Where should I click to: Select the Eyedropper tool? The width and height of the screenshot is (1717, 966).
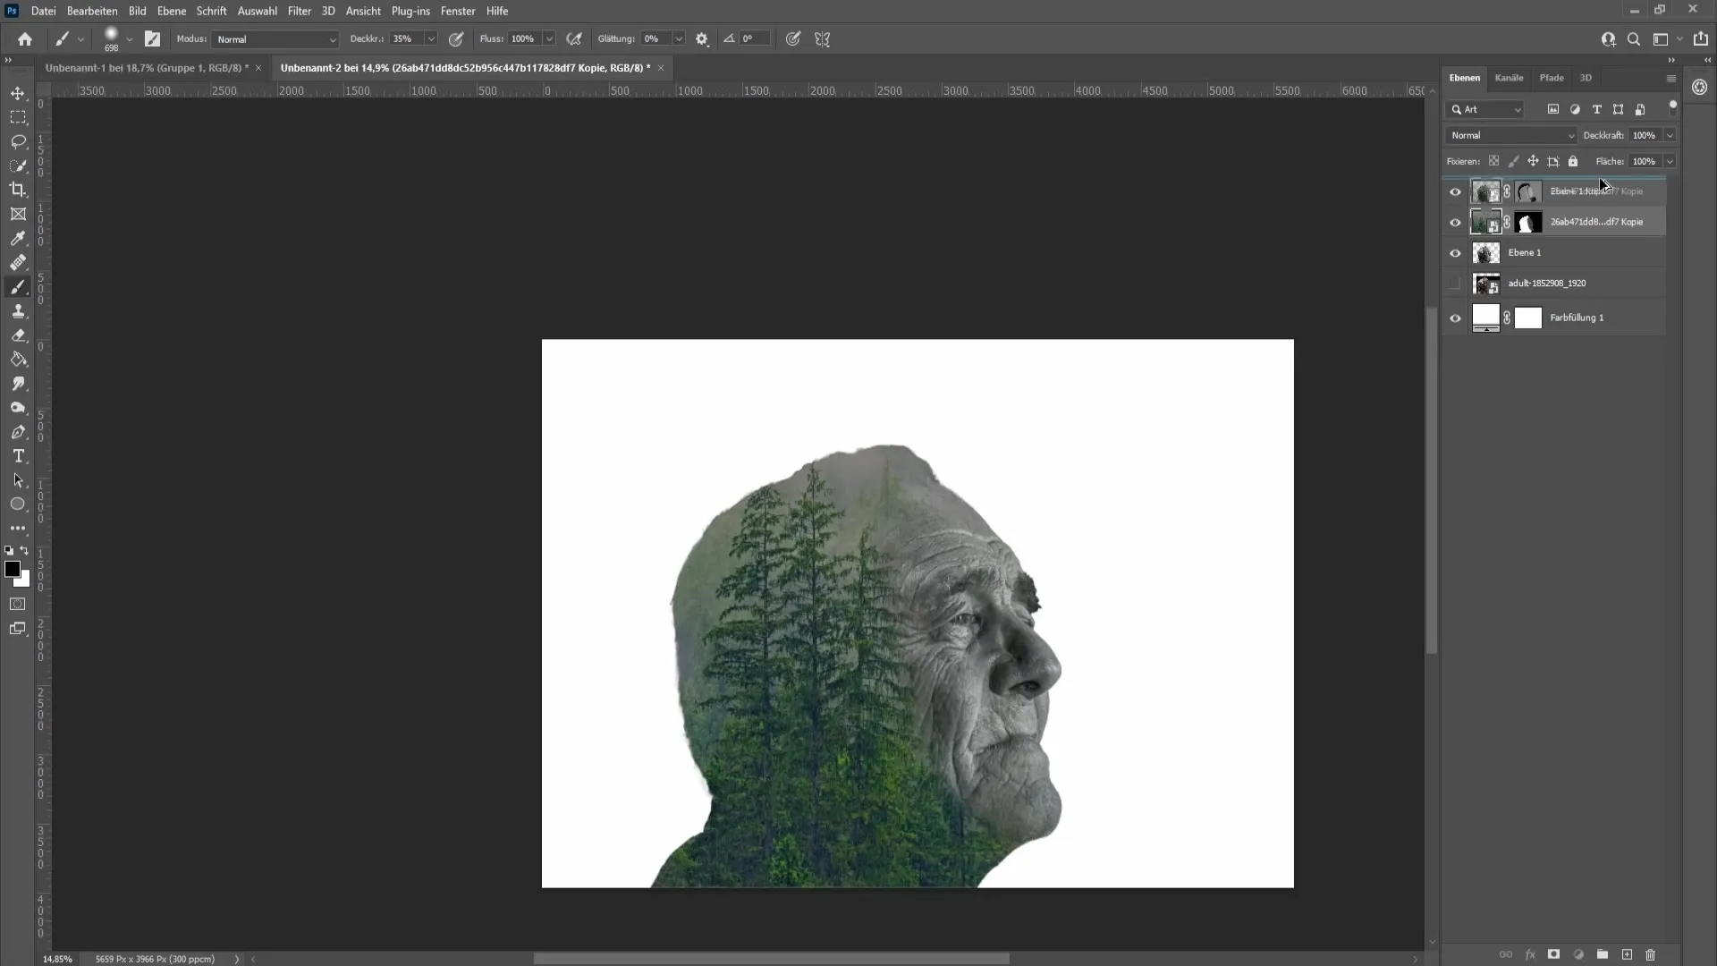(18, 237)
